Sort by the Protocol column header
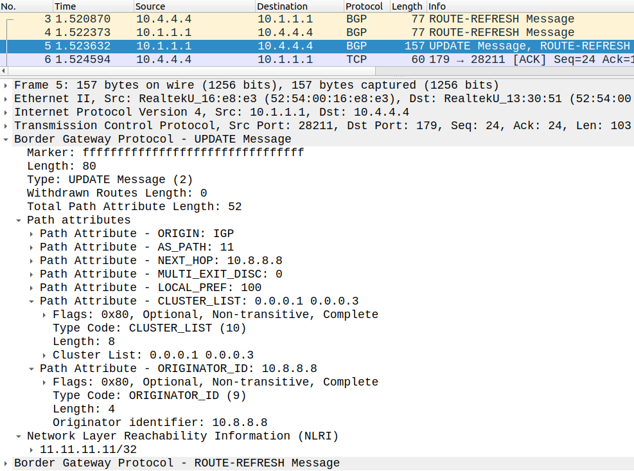Screen dimensions: 634x471 (x=367, y=6)
